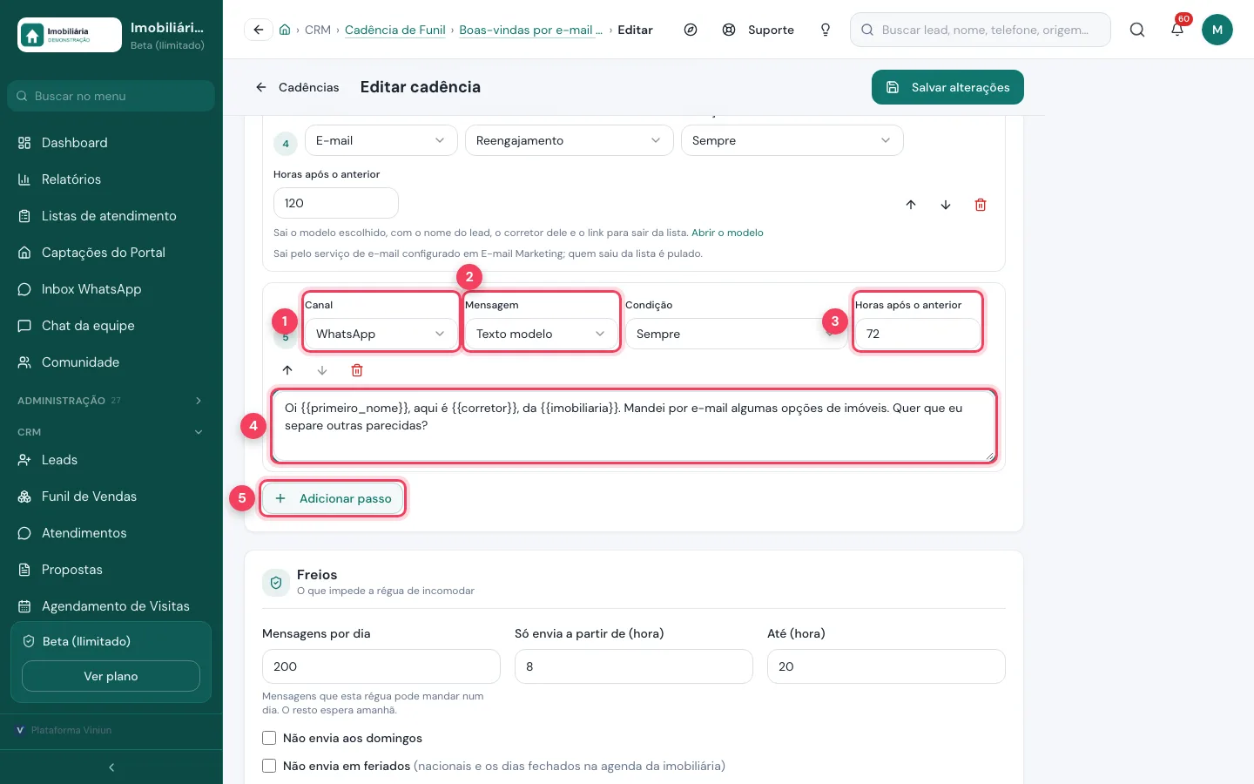Focus the "Buscar lead, nome, telefone" search field
This screenshot has height=784, width=1254.
pyautogui.click(x=981, y=30)
